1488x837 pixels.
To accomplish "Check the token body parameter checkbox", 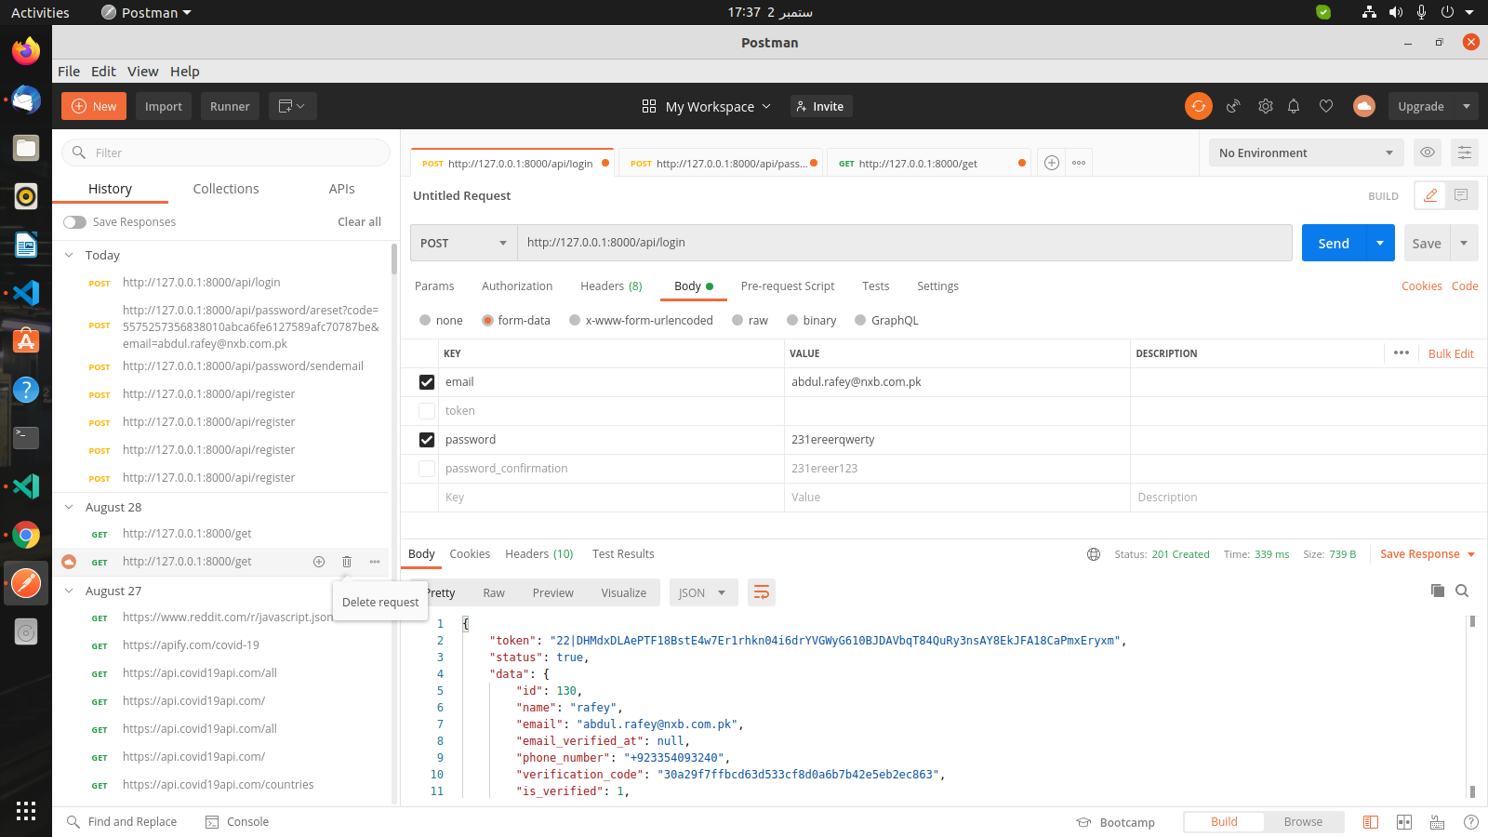I will click(x=426, y=410).
